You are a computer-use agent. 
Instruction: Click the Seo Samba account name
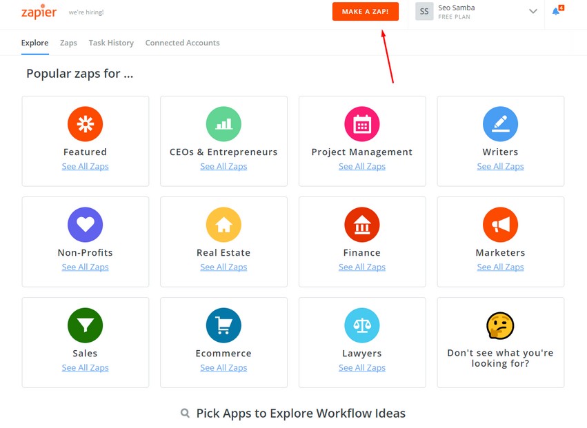pyautogui.click(x=457, y=8)
